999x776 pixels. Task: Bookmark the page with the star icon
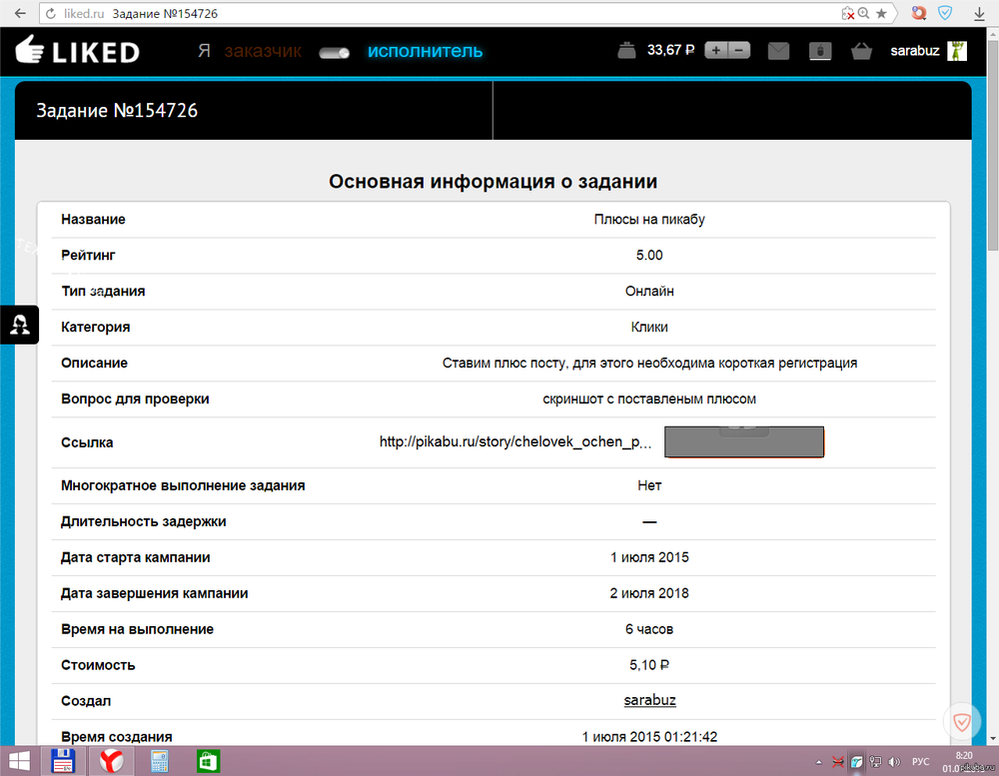click(x=881, y=14)
